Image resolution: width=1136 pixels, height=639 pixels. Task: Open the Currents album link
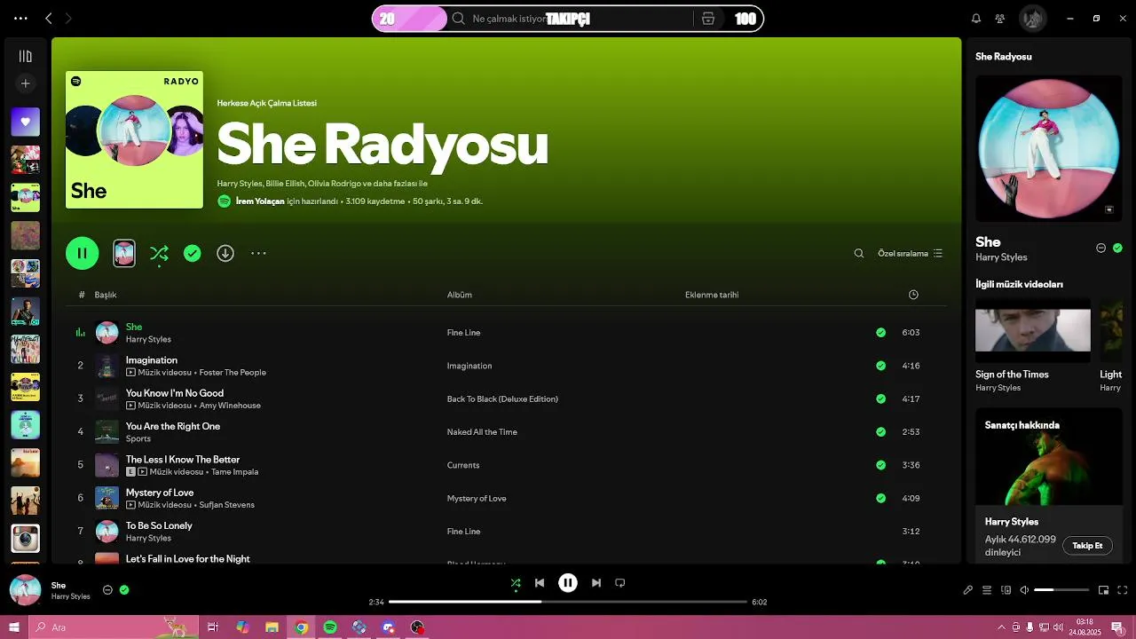[463, 465]
